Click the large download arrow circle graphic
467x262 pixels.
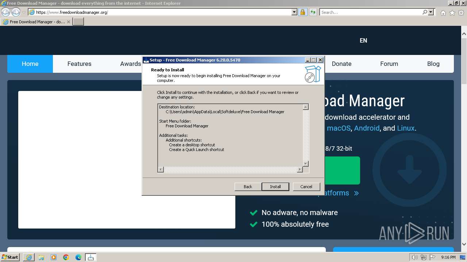click(x=409, y=170)
